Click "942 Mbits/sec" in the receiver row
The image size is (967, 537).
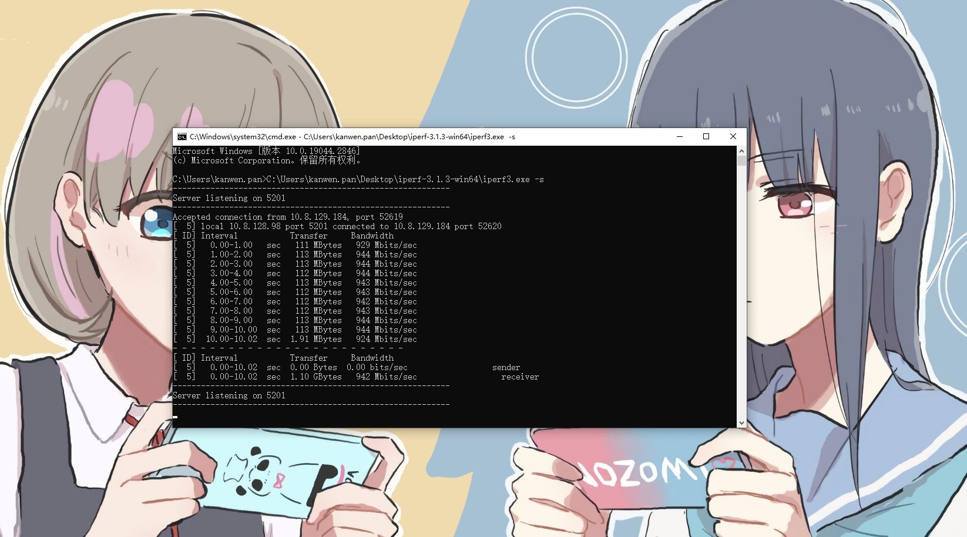tap(387, 377)
